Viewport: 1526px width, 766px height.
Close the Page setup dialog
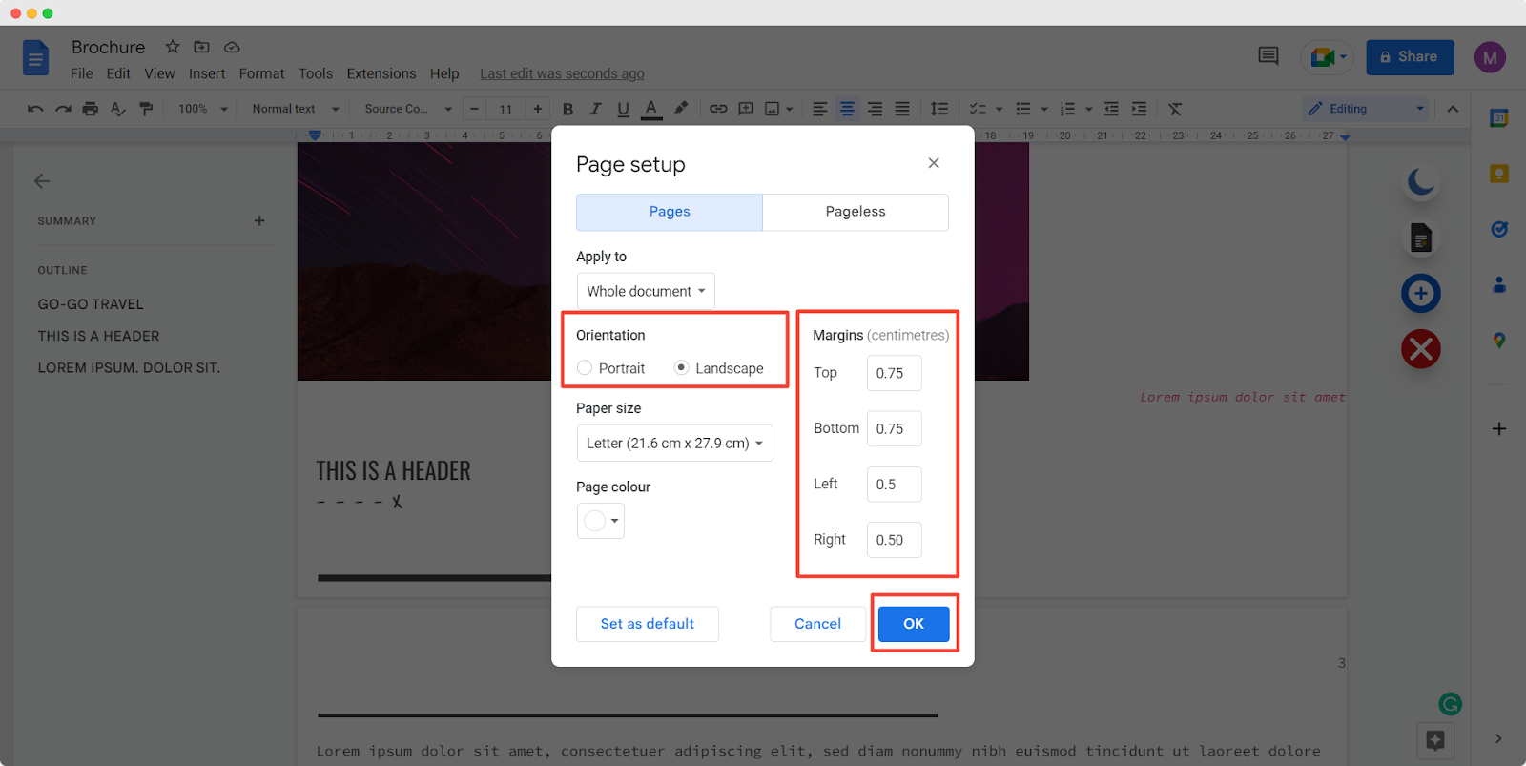click(x=934, y=163)
